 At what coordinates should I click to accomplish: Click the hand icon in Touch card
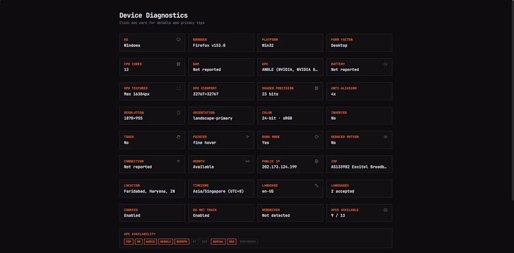click(178, 137)
